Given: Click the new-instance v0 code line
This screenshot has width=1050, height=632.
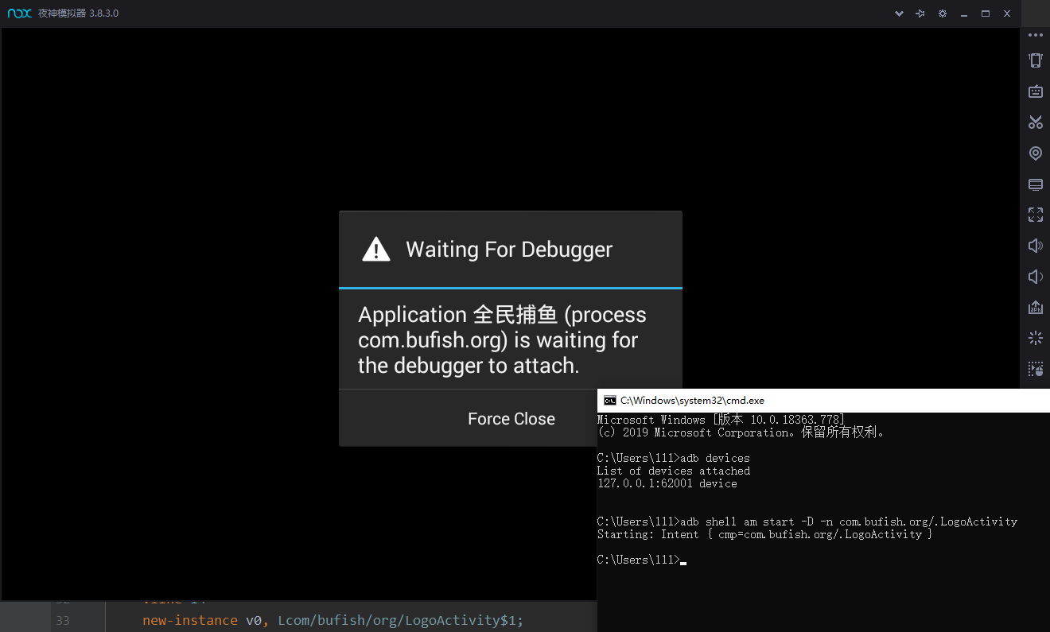Looking at the screenshot, I should click(x=333, y=620).
